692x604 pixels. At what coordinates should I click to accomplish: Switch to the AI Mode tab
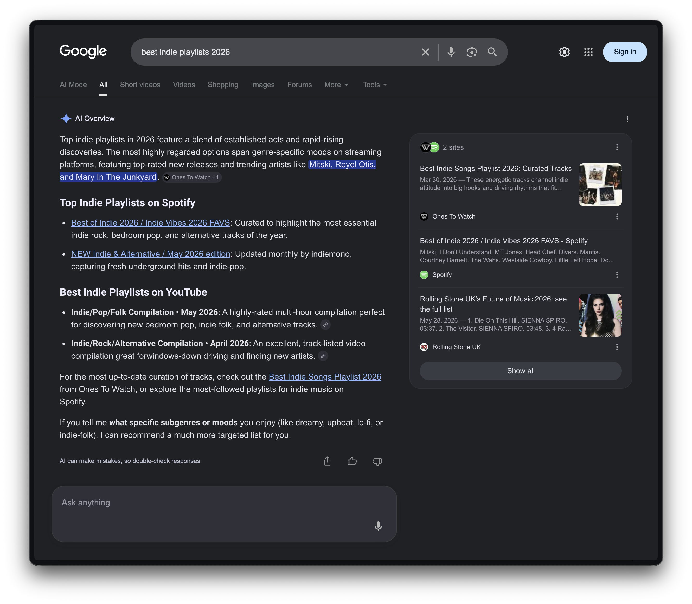[73, 85]
